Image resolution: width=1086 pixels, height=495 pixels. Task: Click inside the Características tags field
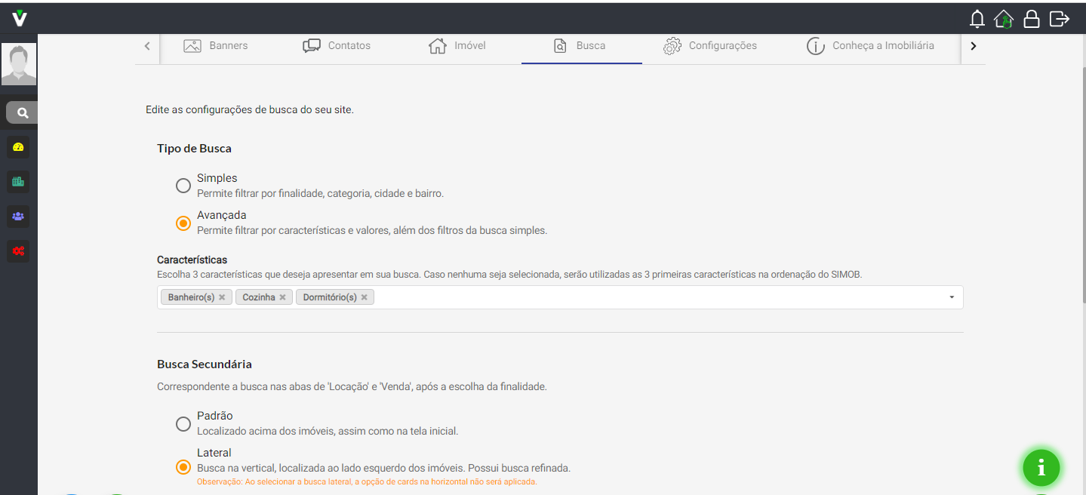pyautogui.click(x=560, y=297)
